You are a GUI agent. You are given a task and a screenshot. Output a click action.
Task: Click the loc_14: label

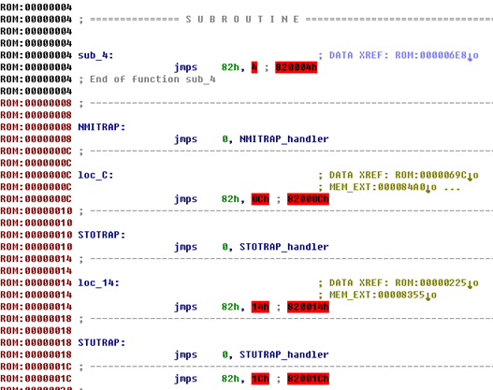tap(99, 283)
